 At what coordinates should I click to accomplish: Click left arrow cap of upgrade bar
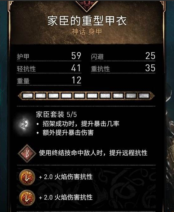(x=20, y=96)
